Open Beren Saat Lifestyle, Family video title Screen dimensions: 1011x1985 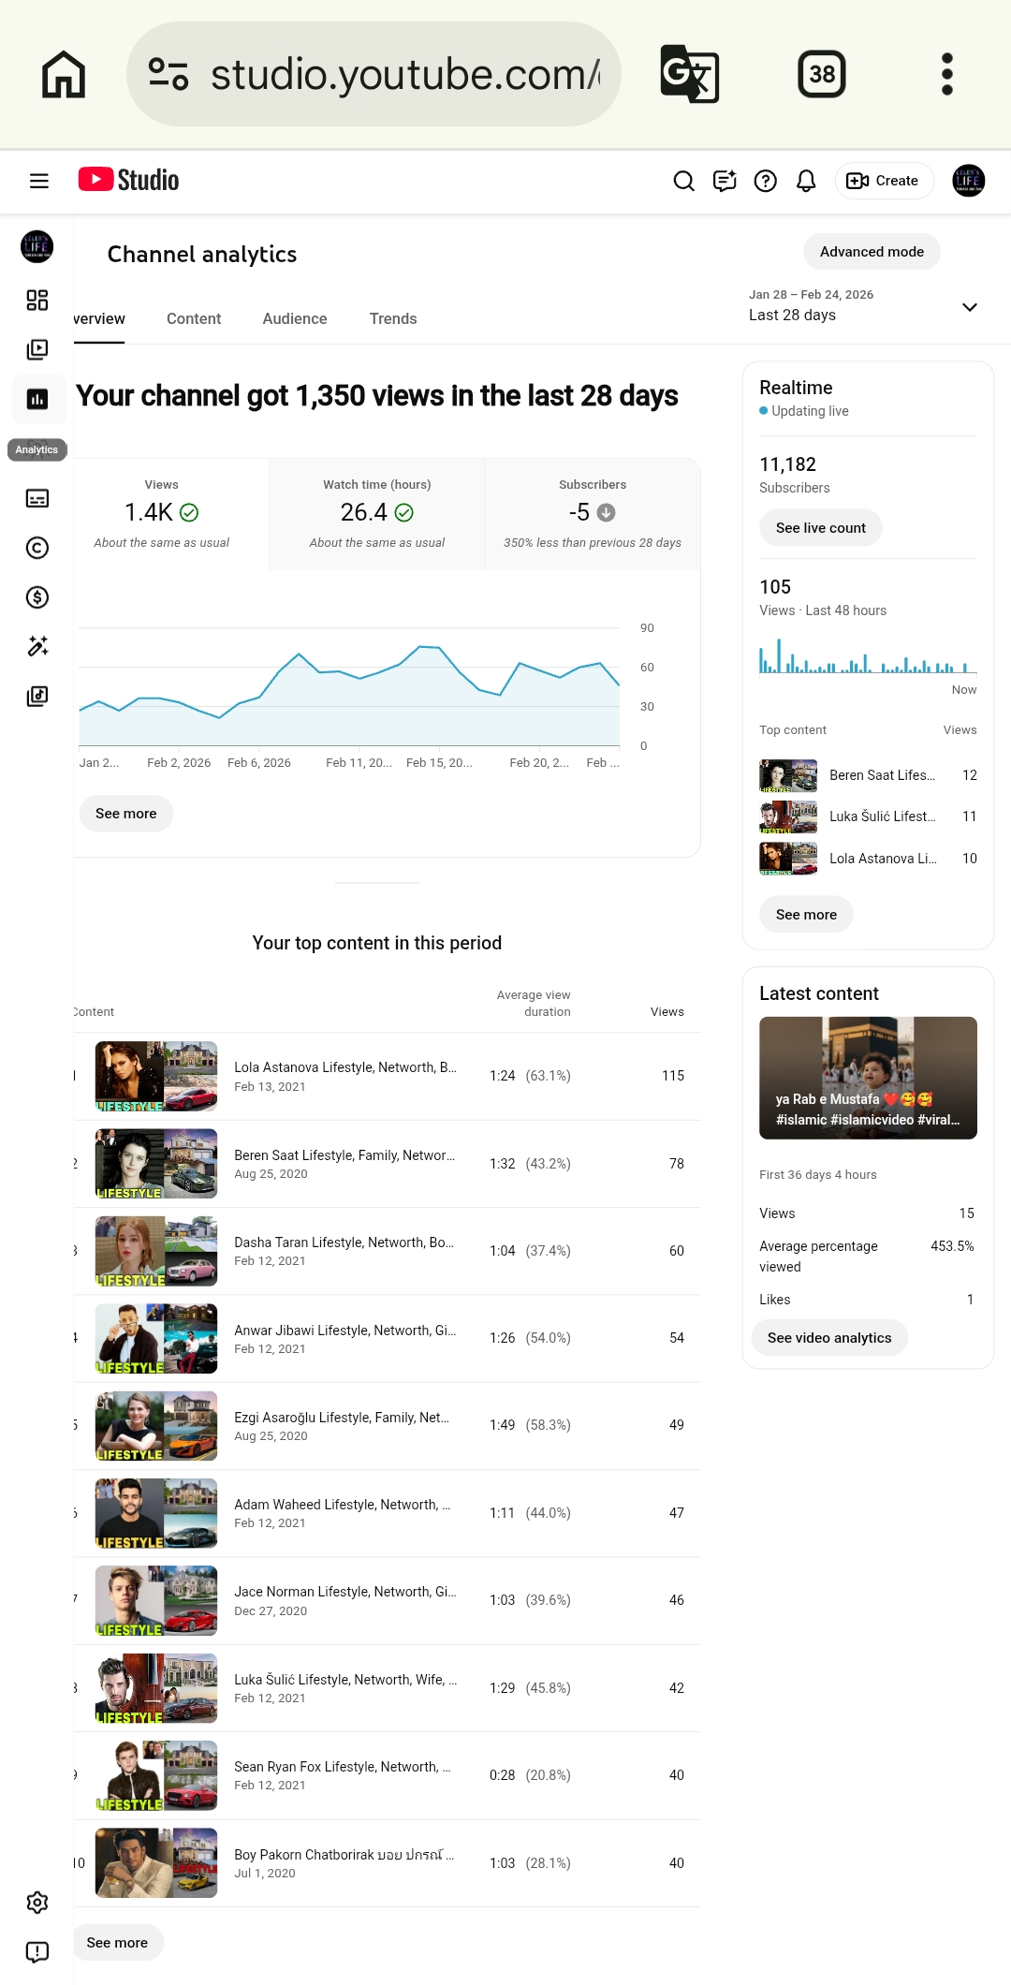point(344,1155)
